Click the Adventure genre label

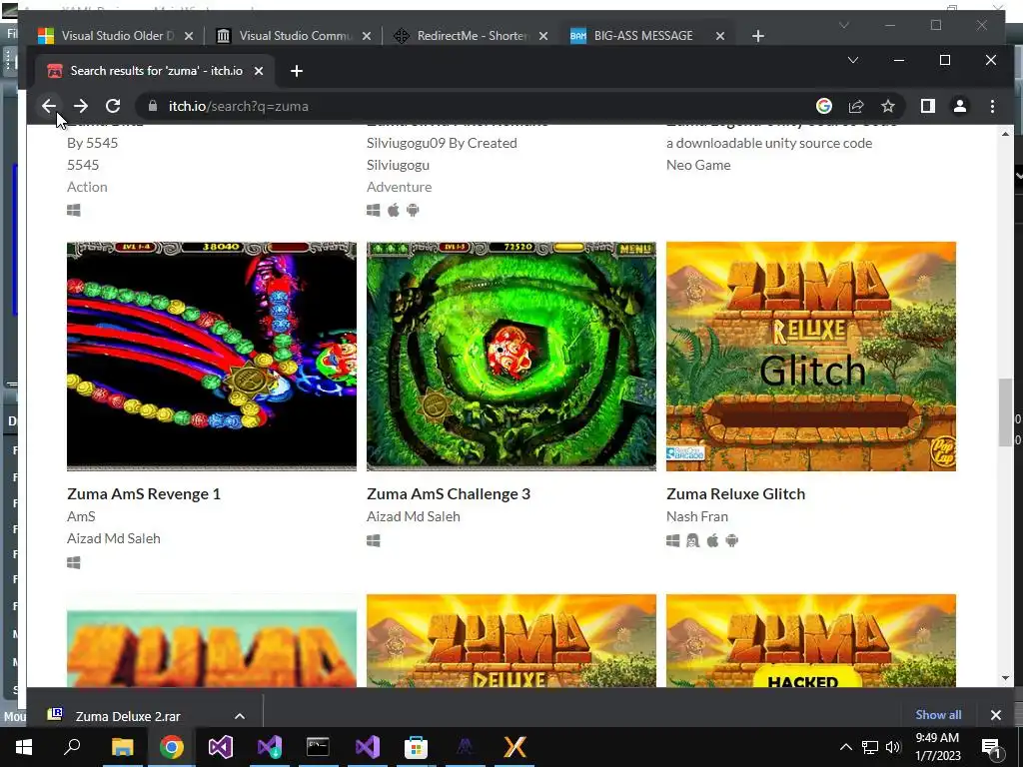coord(399,187)
